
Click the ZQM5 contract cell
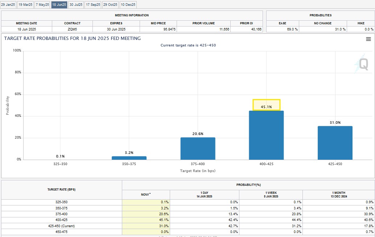pos(72,29)
